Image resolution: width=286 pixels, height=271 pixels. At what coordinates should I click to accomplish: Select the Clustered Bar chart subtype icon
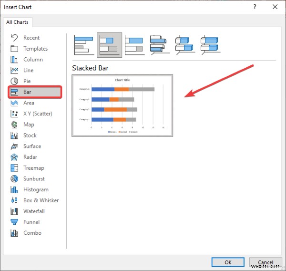tap(84, 45)
